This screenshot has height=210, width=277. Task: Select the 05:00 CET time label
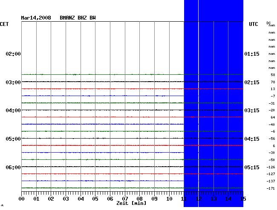coord(13,139)
